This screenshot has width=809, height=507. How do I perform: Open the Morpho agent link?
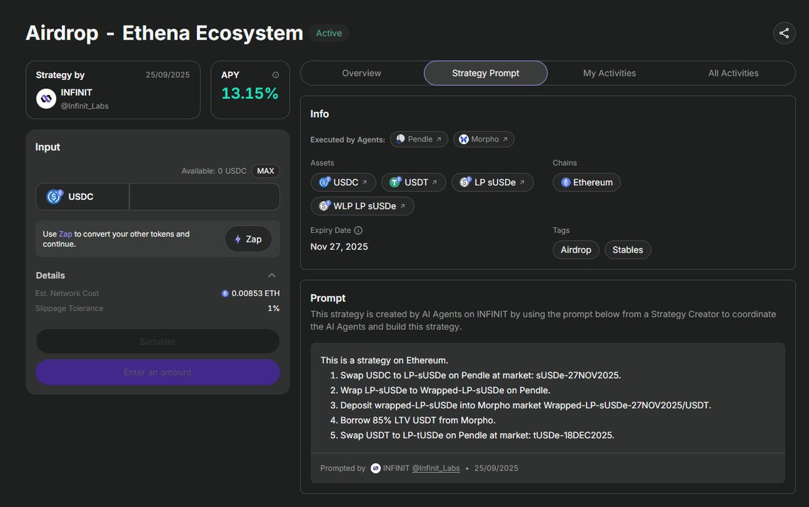click(x=484, y=139)
